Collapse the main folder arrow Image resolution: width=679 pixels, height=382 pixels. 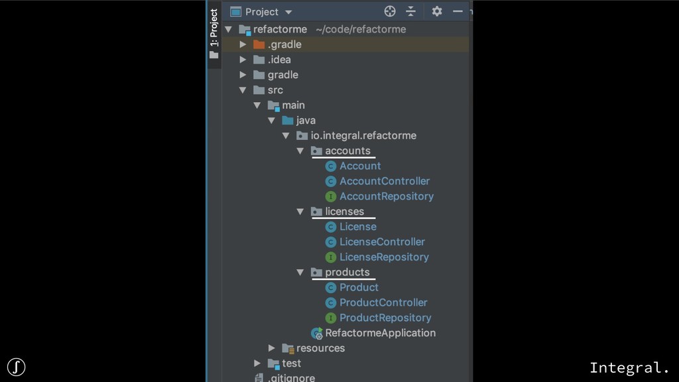pyautogui.click(x=257, y=105)
